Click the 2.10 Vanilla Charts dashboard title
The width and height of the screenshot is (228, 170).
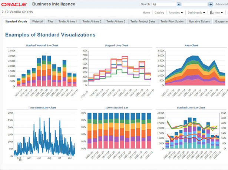pos(17,12)
